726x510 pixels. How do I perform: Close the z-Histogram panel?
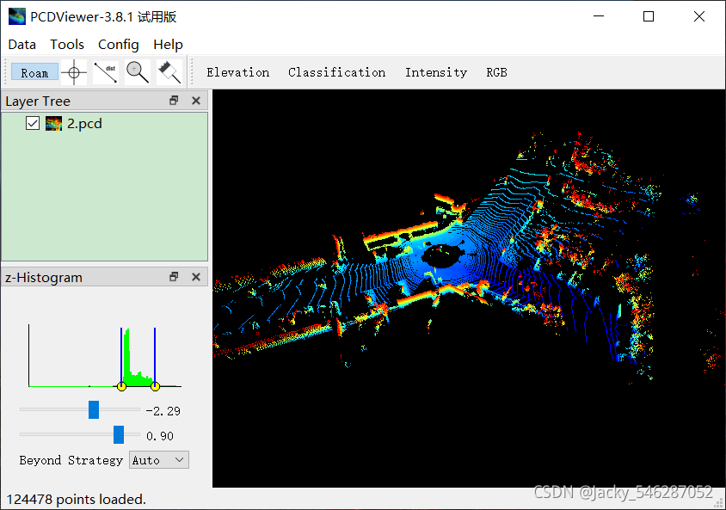pos(196,277)
